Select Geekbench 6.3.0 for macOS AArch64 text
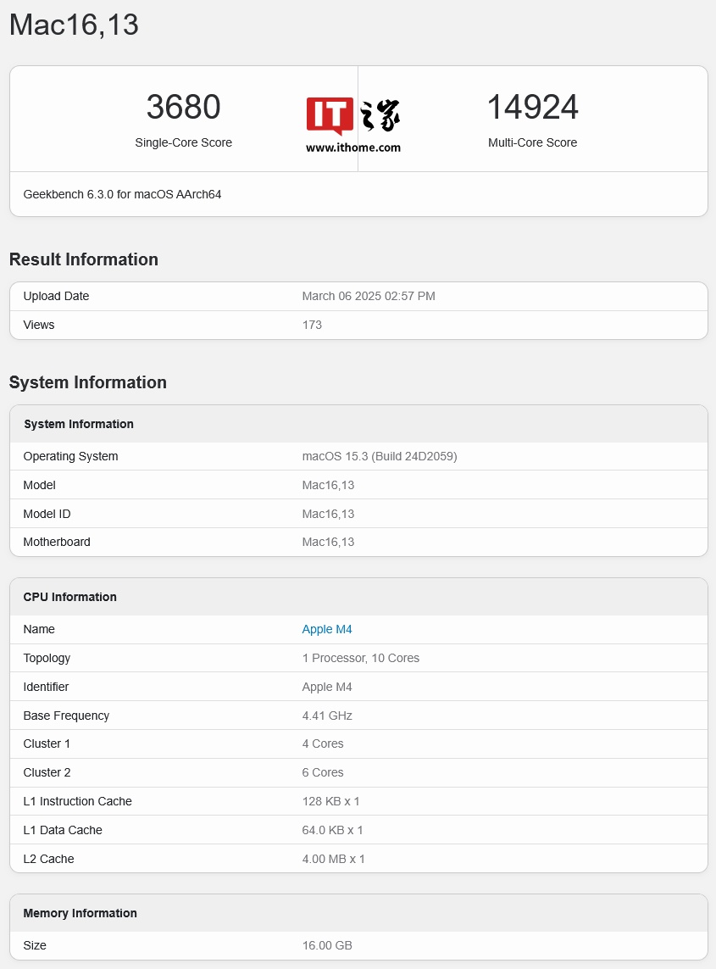The image size is (716, 969). [x=122, y=194]
